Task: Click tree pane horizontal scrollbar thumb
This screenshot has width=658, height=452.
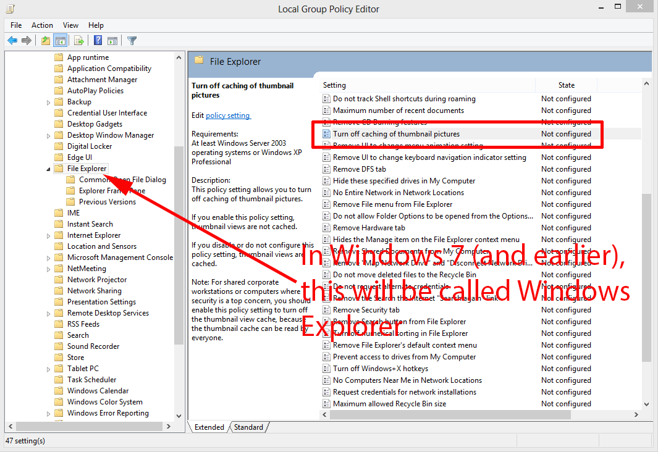Action: coord(89,426)
